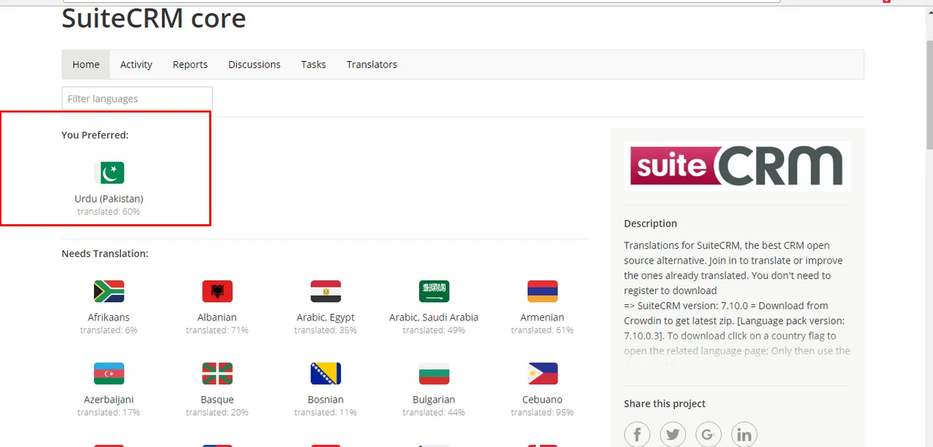Screen dimensions: 933x447
Task: Choose the Arabic, Egypt flag
Action: tap(326, 291)
